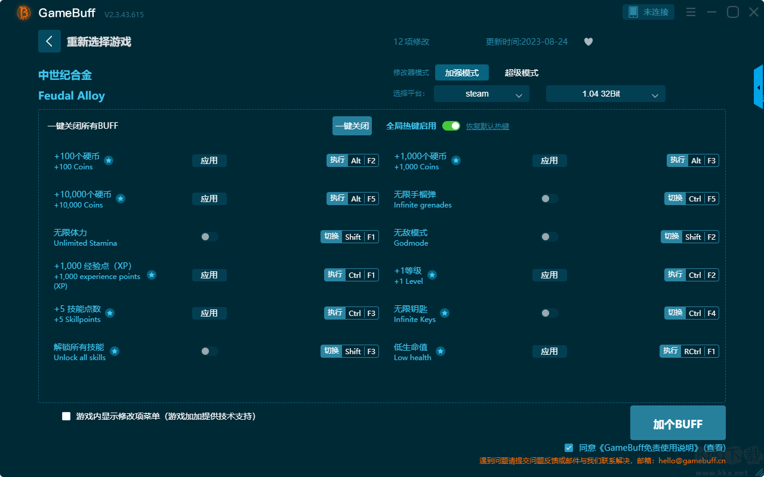Enable Infinite Keys toggle
The height and width of the screenshot is (477, 764).
550,313
